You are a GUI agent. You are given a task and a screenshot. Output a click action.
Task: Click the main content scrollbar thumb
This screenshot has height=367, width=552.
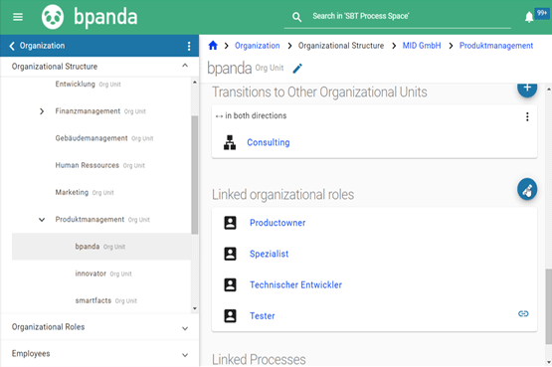click(x=548, y=306)
